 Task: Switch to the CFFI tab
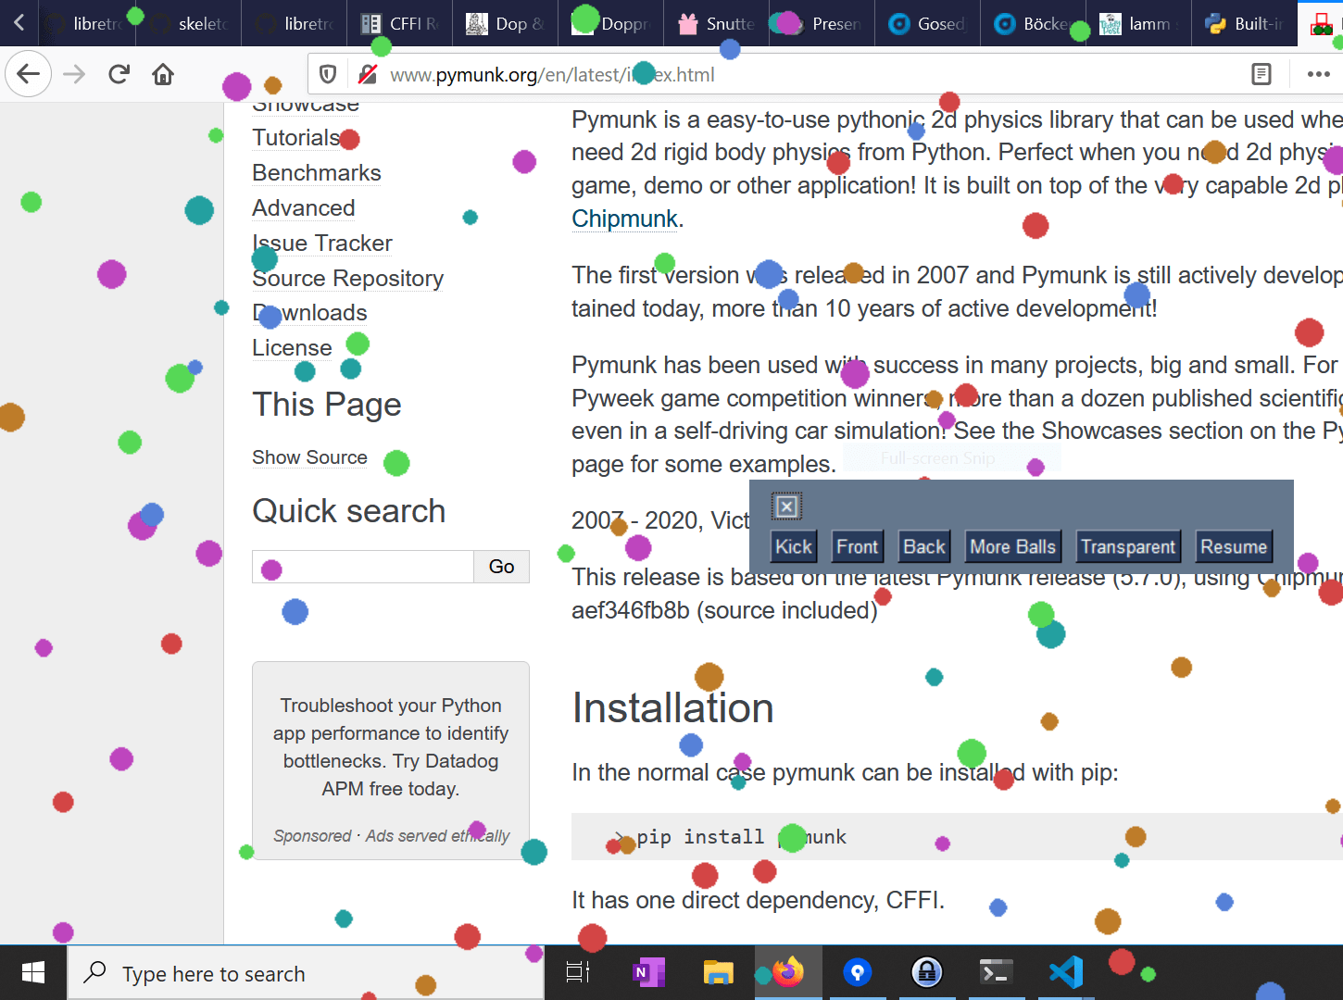point(400,23)
